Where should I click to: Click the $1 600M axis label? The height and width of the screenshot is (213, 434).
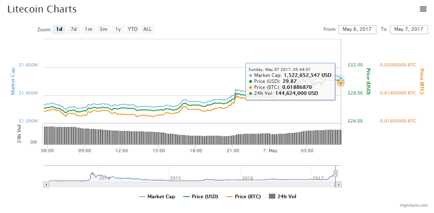(x=27, y=65)
